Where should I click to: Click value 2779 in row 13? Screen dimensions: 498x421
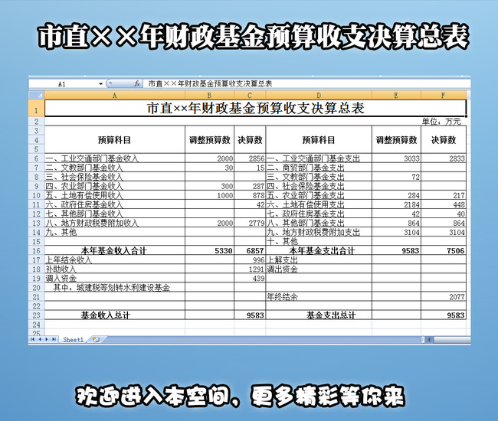257,223
